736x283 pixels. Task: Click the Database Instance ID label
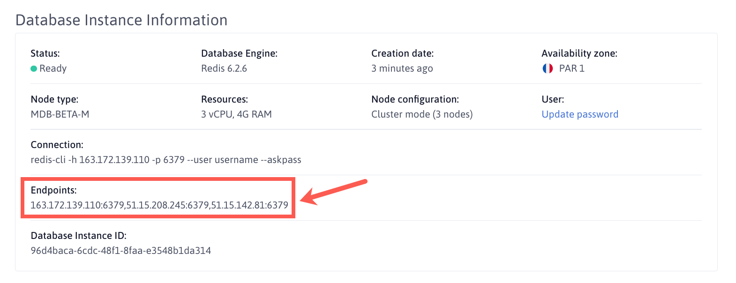tap(79, 236)
